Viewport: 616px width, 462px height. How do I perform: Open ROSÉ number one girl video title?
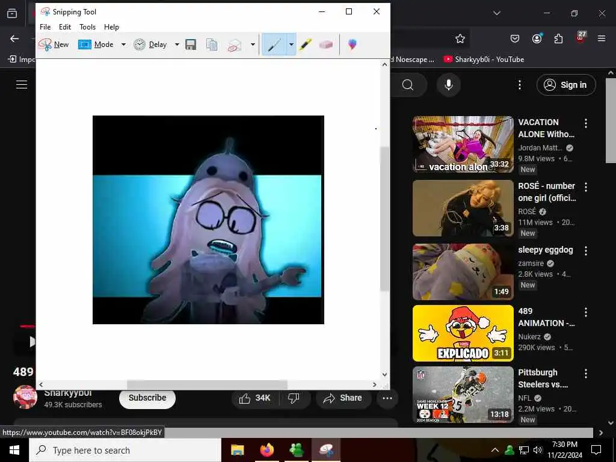point(546,192)
